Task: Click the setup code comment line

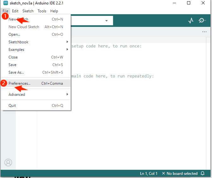Action: tap(106, 46)
